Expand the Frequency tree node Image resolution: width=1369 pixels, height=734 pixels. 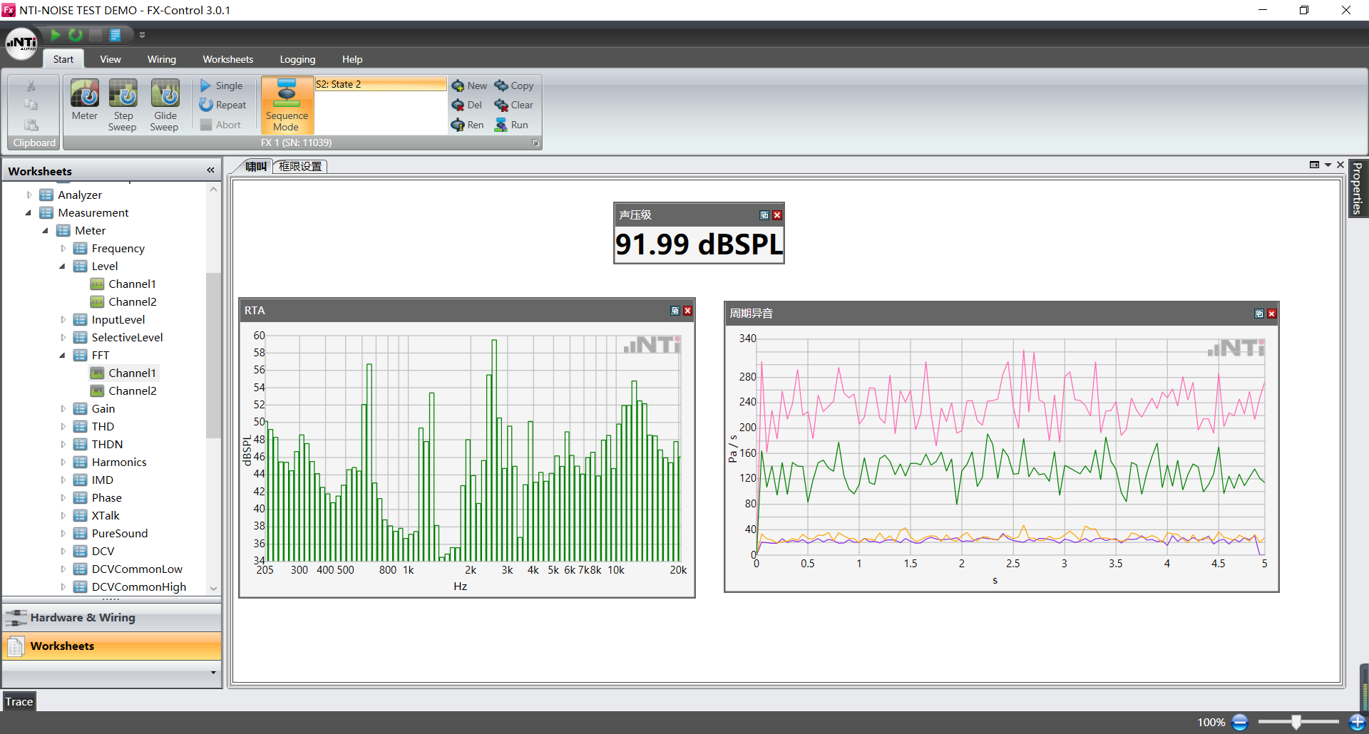63,248
